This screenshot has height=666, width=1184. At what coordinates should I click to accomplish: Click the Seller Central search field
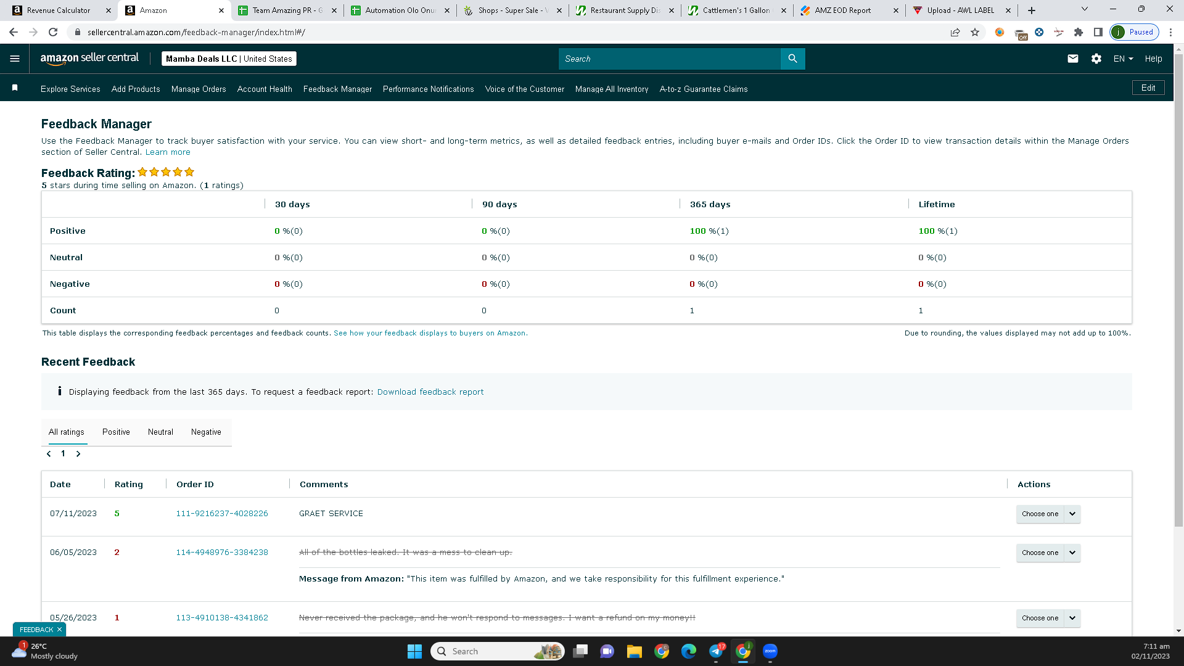click(x=670, y=59)
